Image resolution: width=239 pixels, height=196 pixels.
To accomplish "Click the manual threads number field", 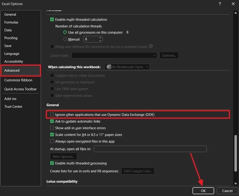I will (91, 39).
